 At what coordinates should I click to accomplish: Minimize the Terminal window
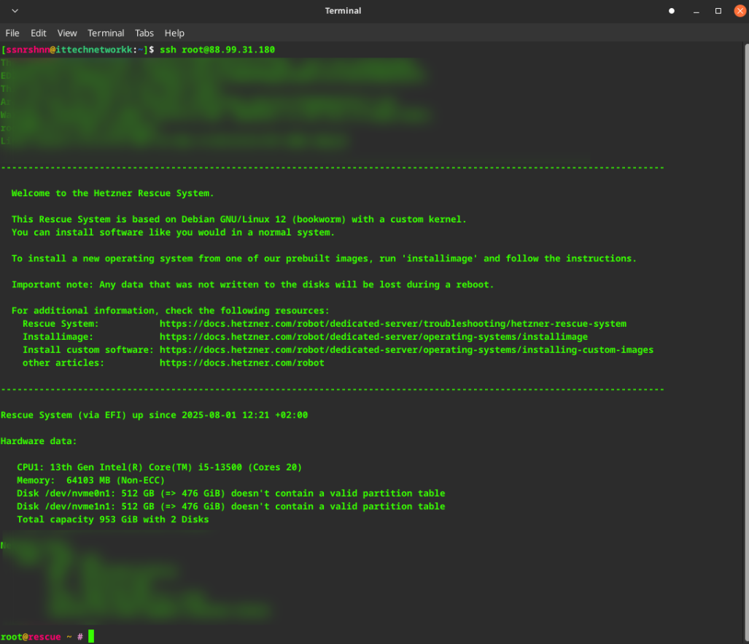695,11
